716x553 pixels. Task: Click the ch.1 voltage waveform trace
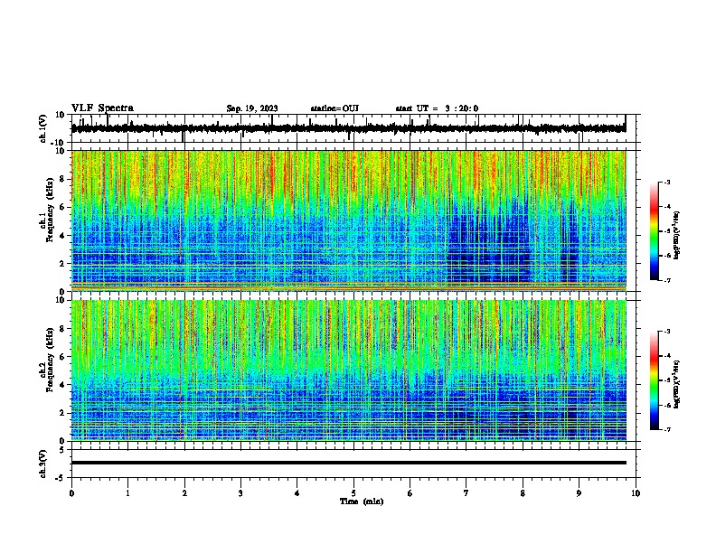[x=348, y=128]
